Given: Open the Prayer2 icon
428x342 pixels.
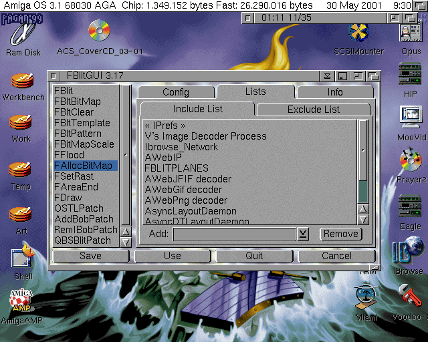Looking at the screenshot, I should click(x=411, y=160).
